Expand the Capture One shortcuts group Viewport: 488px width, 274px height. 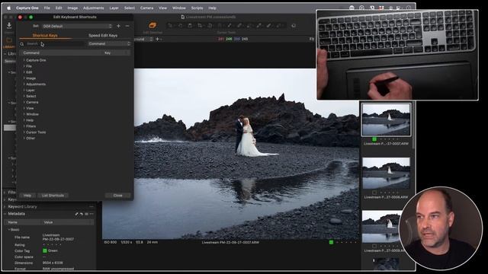(x=24, y=60)
